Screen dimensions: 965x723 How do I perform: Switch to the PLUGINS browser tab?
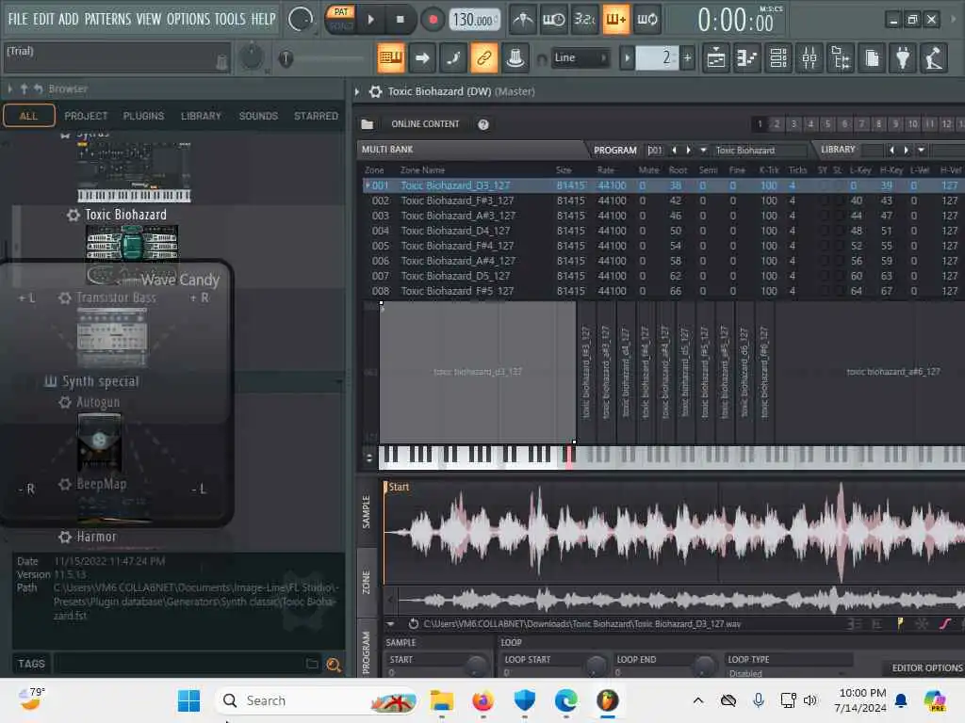tap(143, 116)
